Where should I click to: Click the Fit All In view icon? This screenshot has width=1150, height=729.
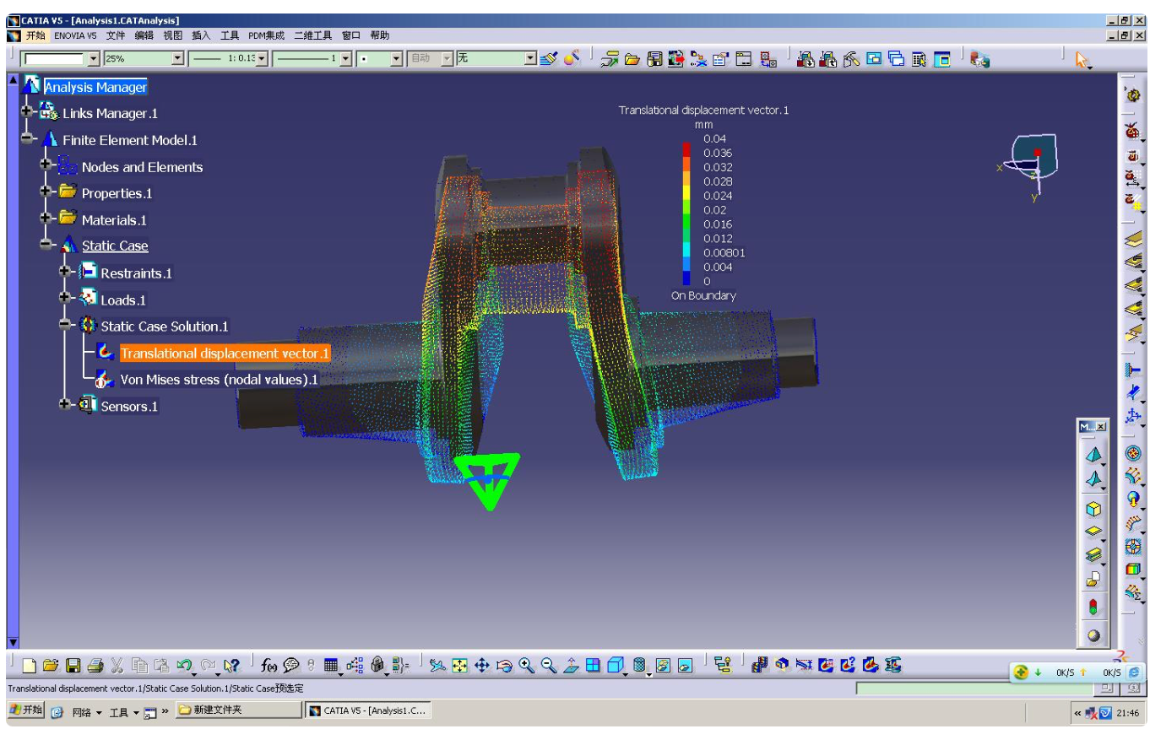tap(459, 666)
